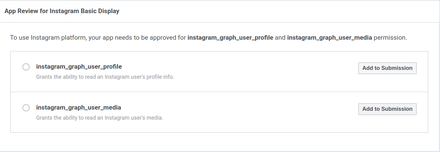
Task: Click bold instagram_graph_user_profile in the intro sentence
Action: (230, 38)
